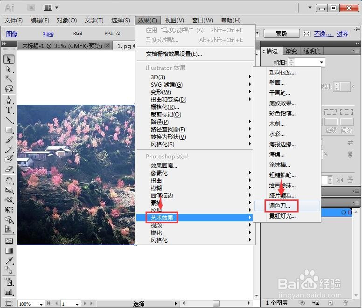Switch to the 未标题-1 document tab
Viewport: 362px width, 308px height.
click(62, 46)
